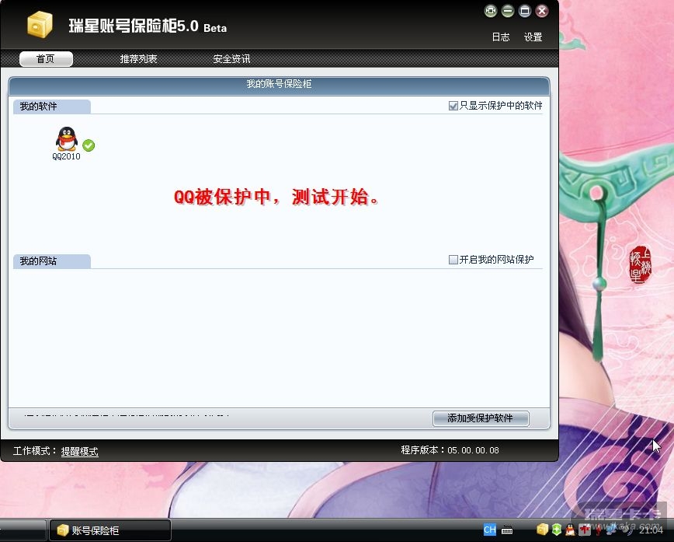Select the 我的软件 section header
The width and height of the screenshot is (674, 542).
(51, 107)
